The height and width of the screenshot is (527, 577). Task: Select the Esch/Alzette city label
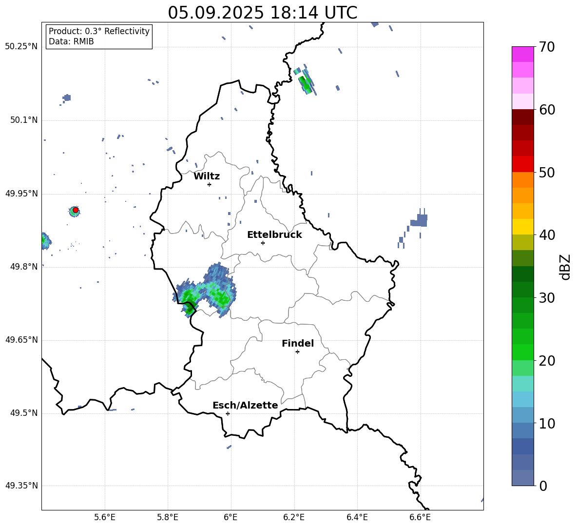click(245, 405)
